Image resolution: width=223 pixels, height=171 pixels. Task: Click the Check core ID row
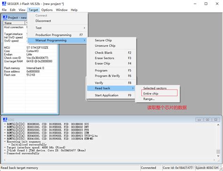tap(30, 58)
